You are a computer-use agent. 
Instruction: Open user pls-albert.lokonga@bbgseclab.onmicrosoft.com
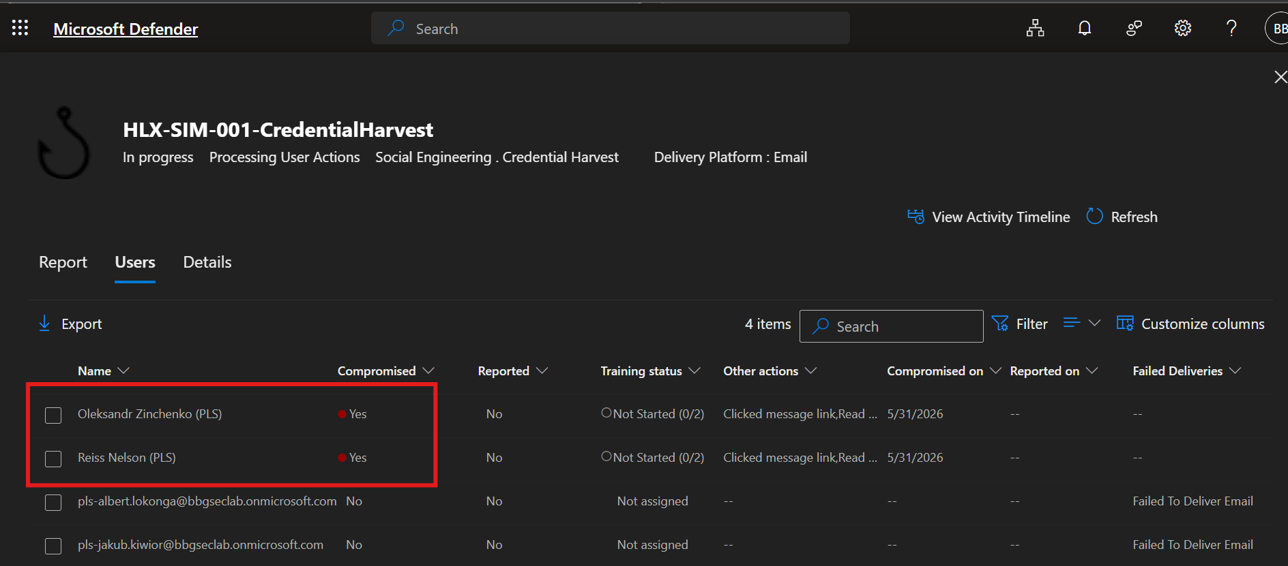point(207,501)
